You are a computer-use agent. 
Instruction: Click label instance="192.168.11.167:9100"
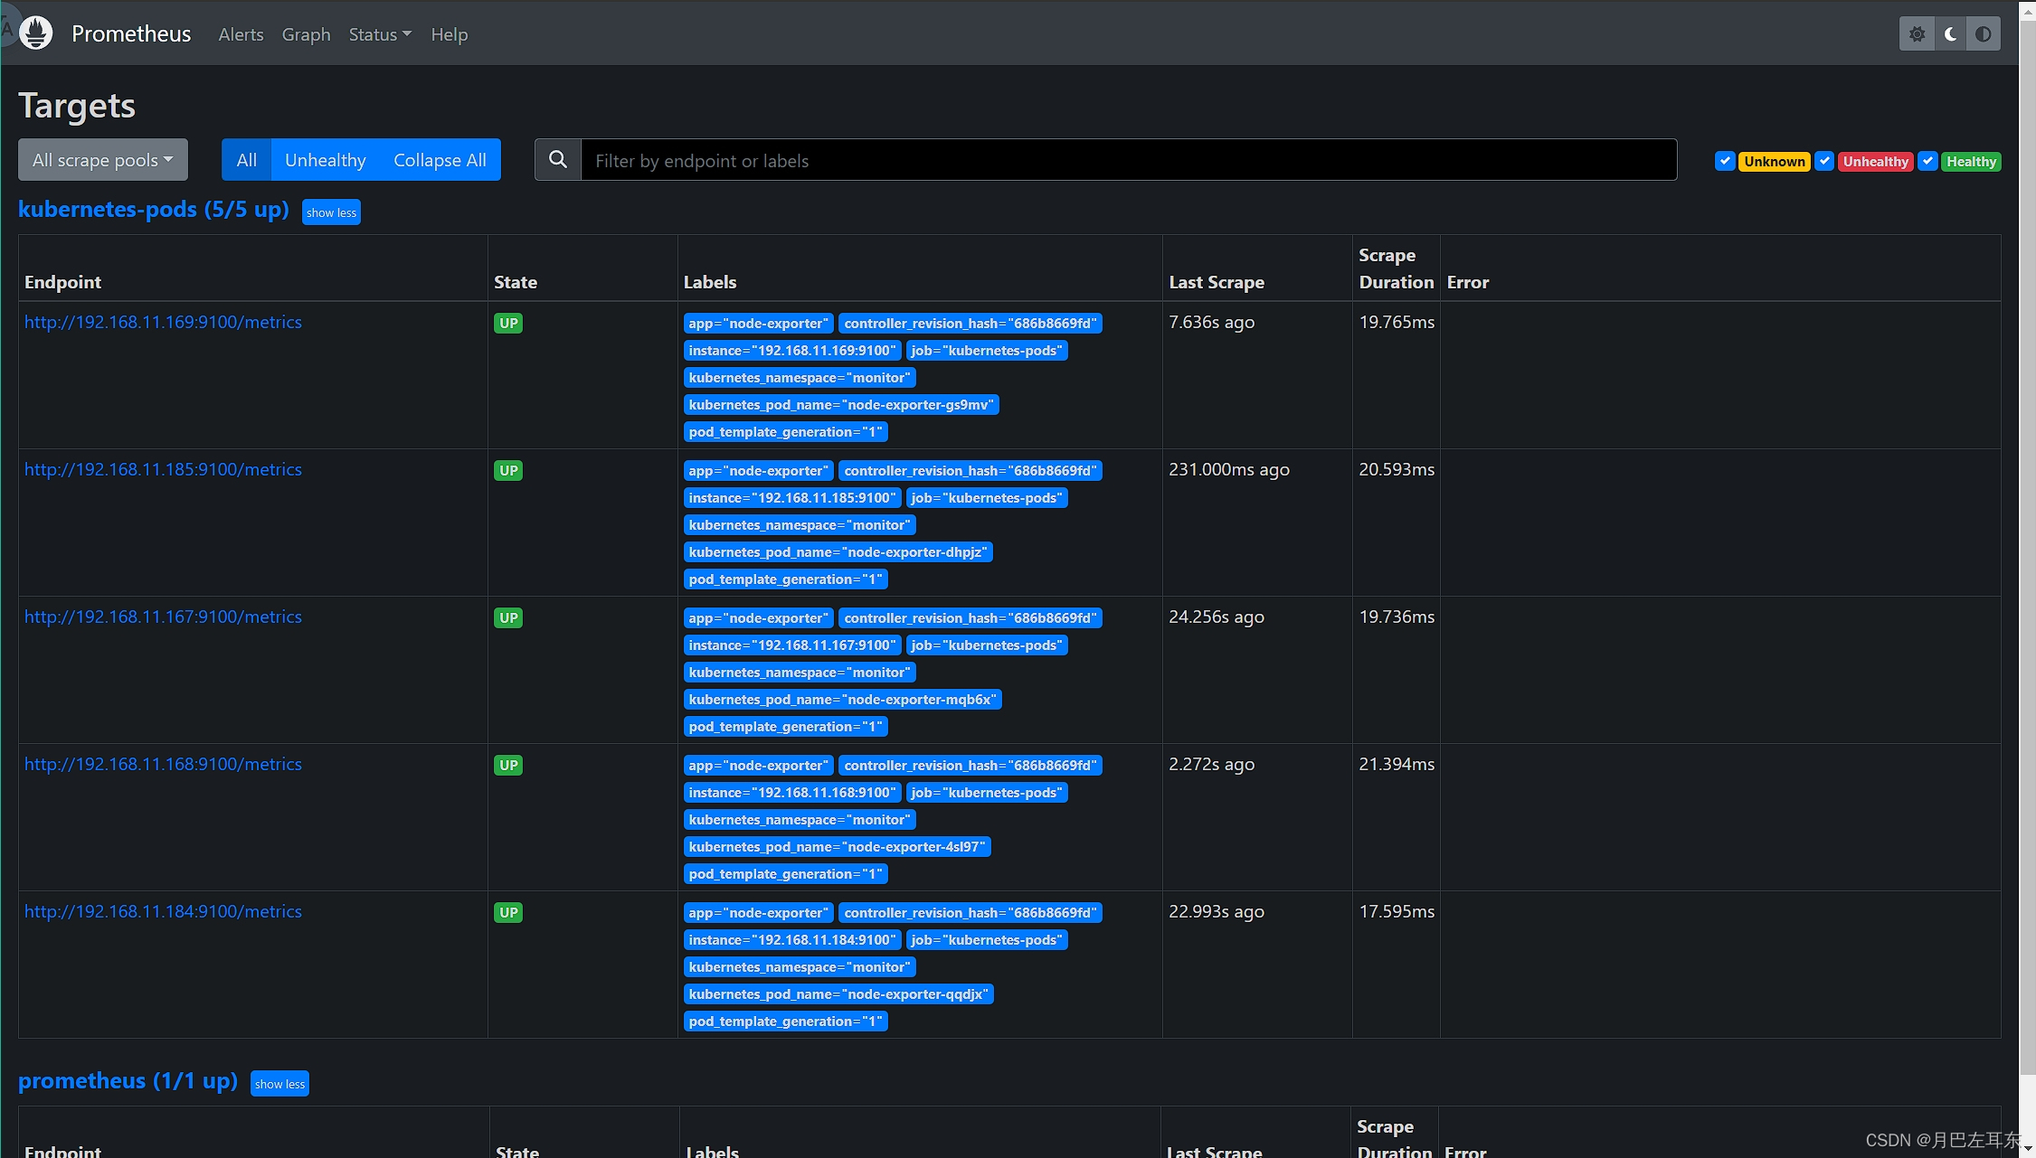tap(791, 645)
